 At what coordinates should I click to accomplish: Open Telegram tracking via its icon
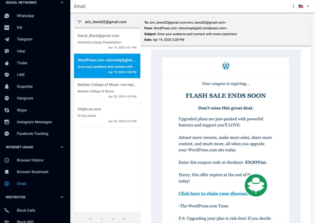pyautogui.click(x=7, y=39)
